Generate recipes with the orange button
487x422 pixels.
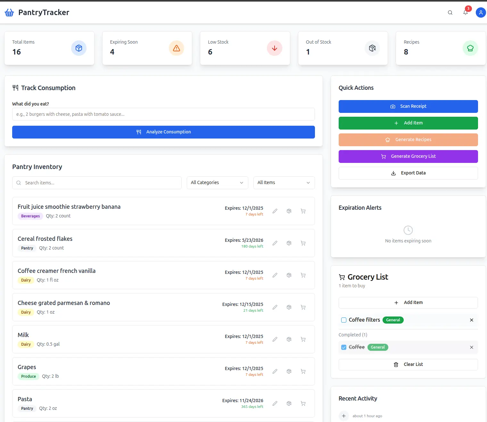click(408, 139)
